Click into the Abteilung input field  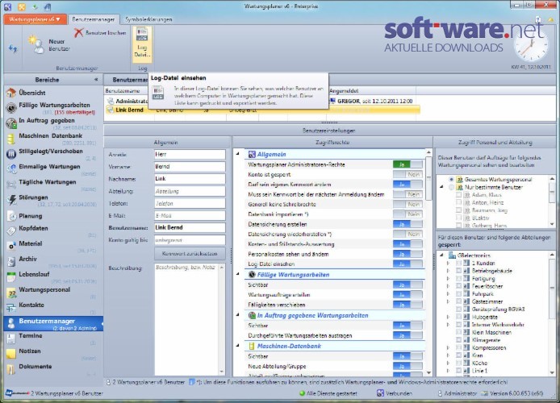pyautogui.click(x=190, y=191)
